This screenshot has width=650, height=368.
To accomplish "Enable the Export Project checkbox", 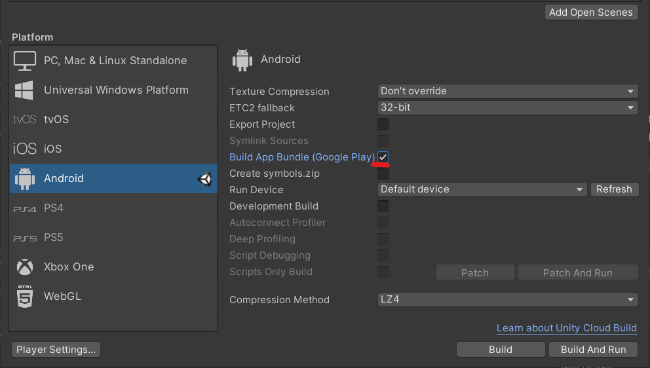I will pos(383,124).
